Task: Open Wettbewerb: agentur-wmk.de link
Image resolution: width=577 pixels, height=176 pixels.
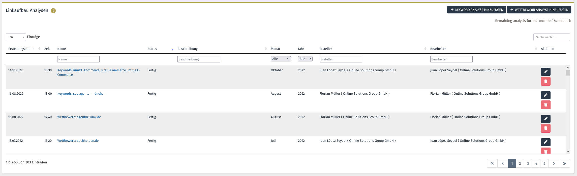Action: point(79,117)
